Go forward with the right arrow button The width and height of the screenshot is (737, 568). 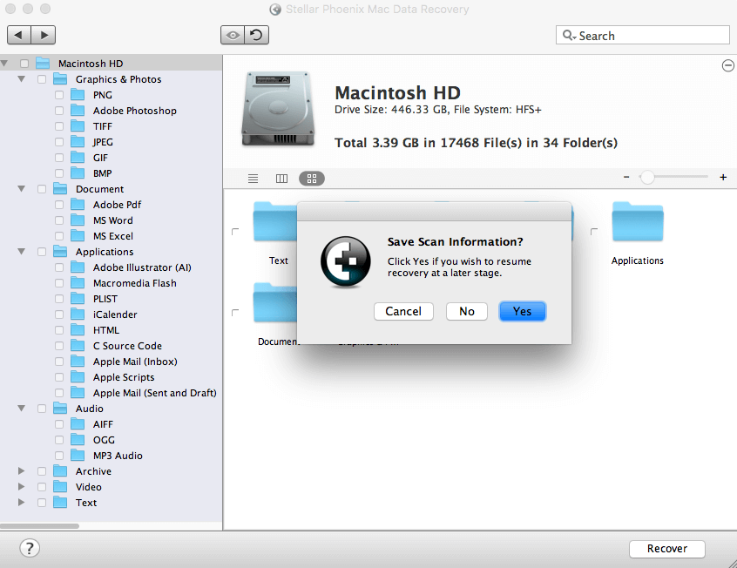click(x=44, y=35)
